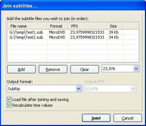Expand the Output format SubRip dropdown
This screenshot has width=146, height=126.
point(79,89)
